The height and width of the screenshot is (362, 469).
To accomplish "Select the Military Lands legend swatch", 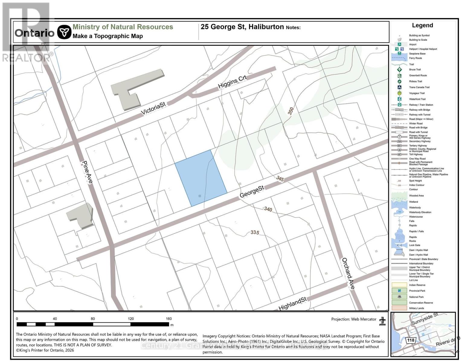I will pos(399,308).
